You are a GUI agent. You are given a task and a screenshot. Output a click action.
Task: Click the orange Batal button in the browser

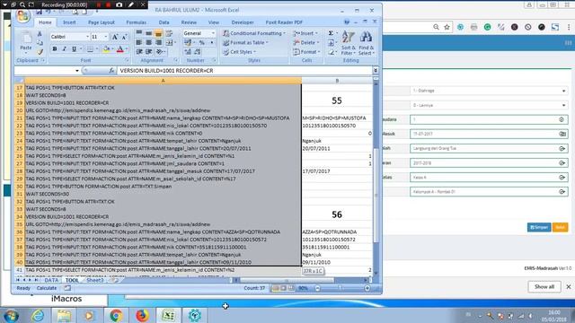click(x=560, y=227)
